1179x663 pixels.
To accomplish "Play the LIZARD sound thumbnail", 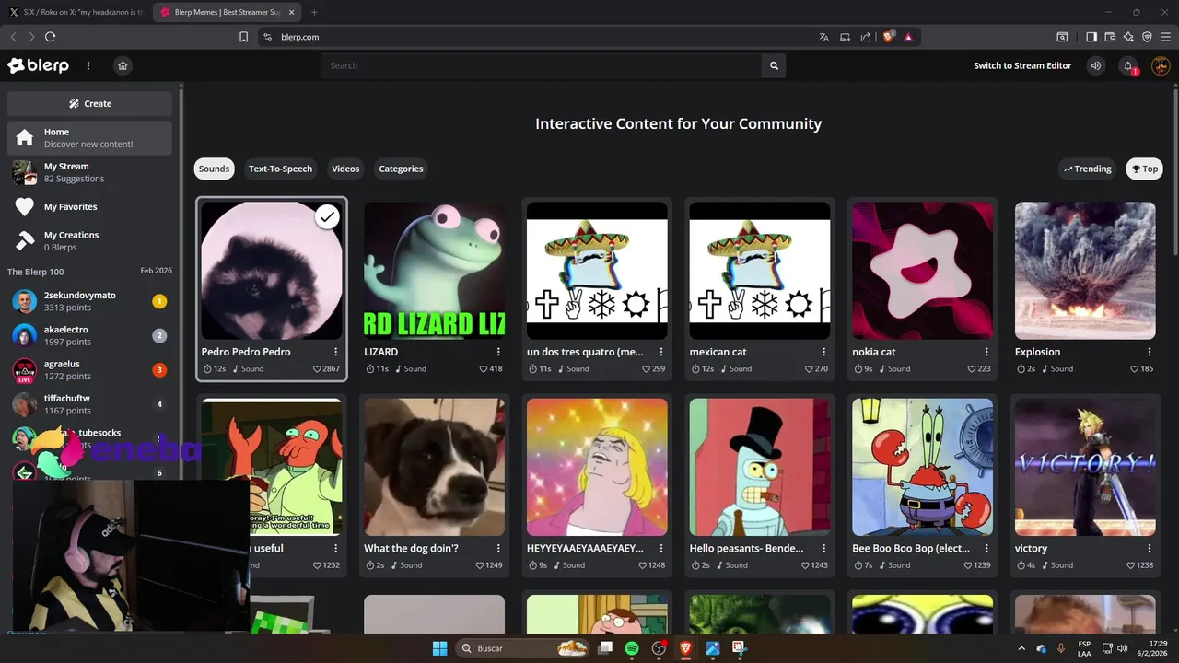I will (x=434, y=271).
